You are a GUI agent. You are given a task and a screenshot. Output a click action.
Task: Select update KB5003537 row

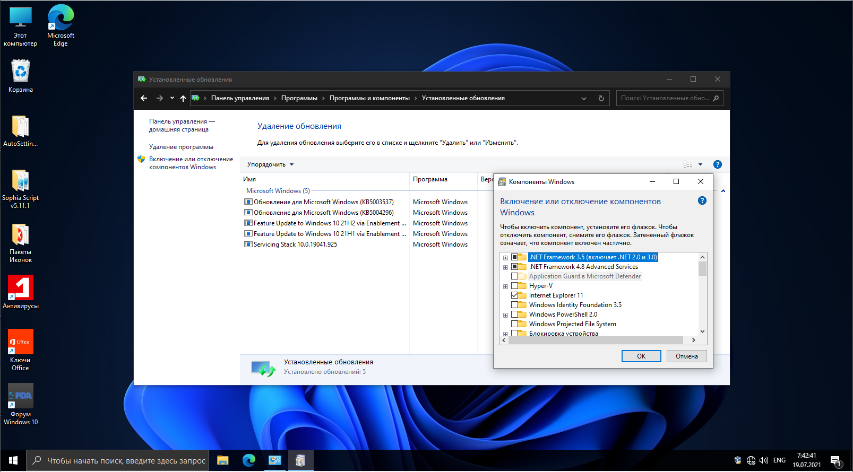324,202
